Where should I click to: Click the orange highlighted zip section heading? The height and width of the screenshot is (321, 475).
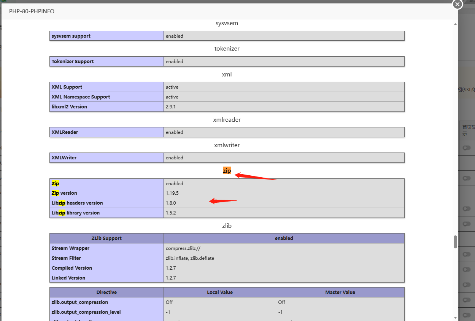pyautogui.click(x=227, y=171)
